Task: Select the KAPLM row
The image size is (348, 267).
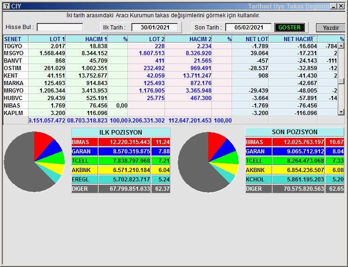Action: [170, 113]
